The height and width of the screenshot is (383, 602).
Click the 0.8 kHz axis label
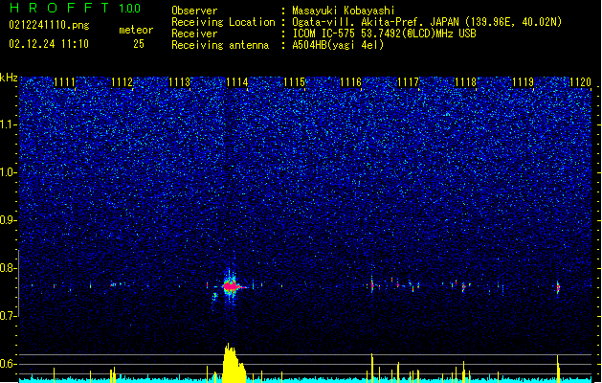coord(8,268)
